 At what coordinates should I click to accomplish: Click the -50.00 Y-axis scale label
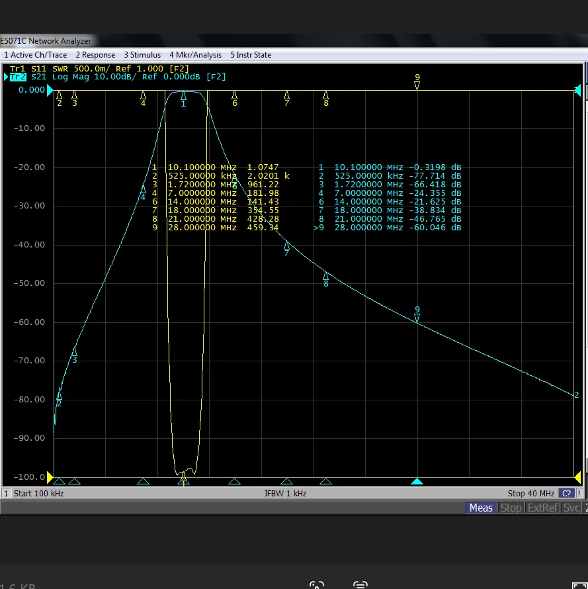click(29, 283)
